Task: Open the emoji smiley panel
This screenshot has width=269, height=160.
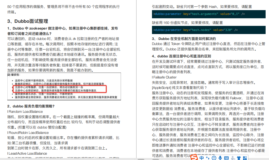Action: 214,158
